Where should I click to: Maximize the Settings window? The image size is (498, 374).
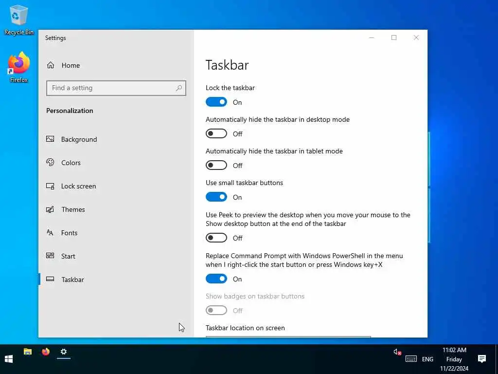pos(394,37)
